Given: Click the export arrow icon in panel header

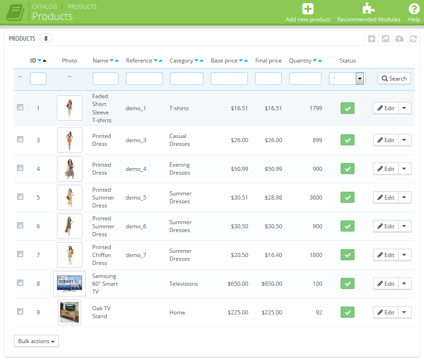Looking at the screenshot, I should click(386, 39).
